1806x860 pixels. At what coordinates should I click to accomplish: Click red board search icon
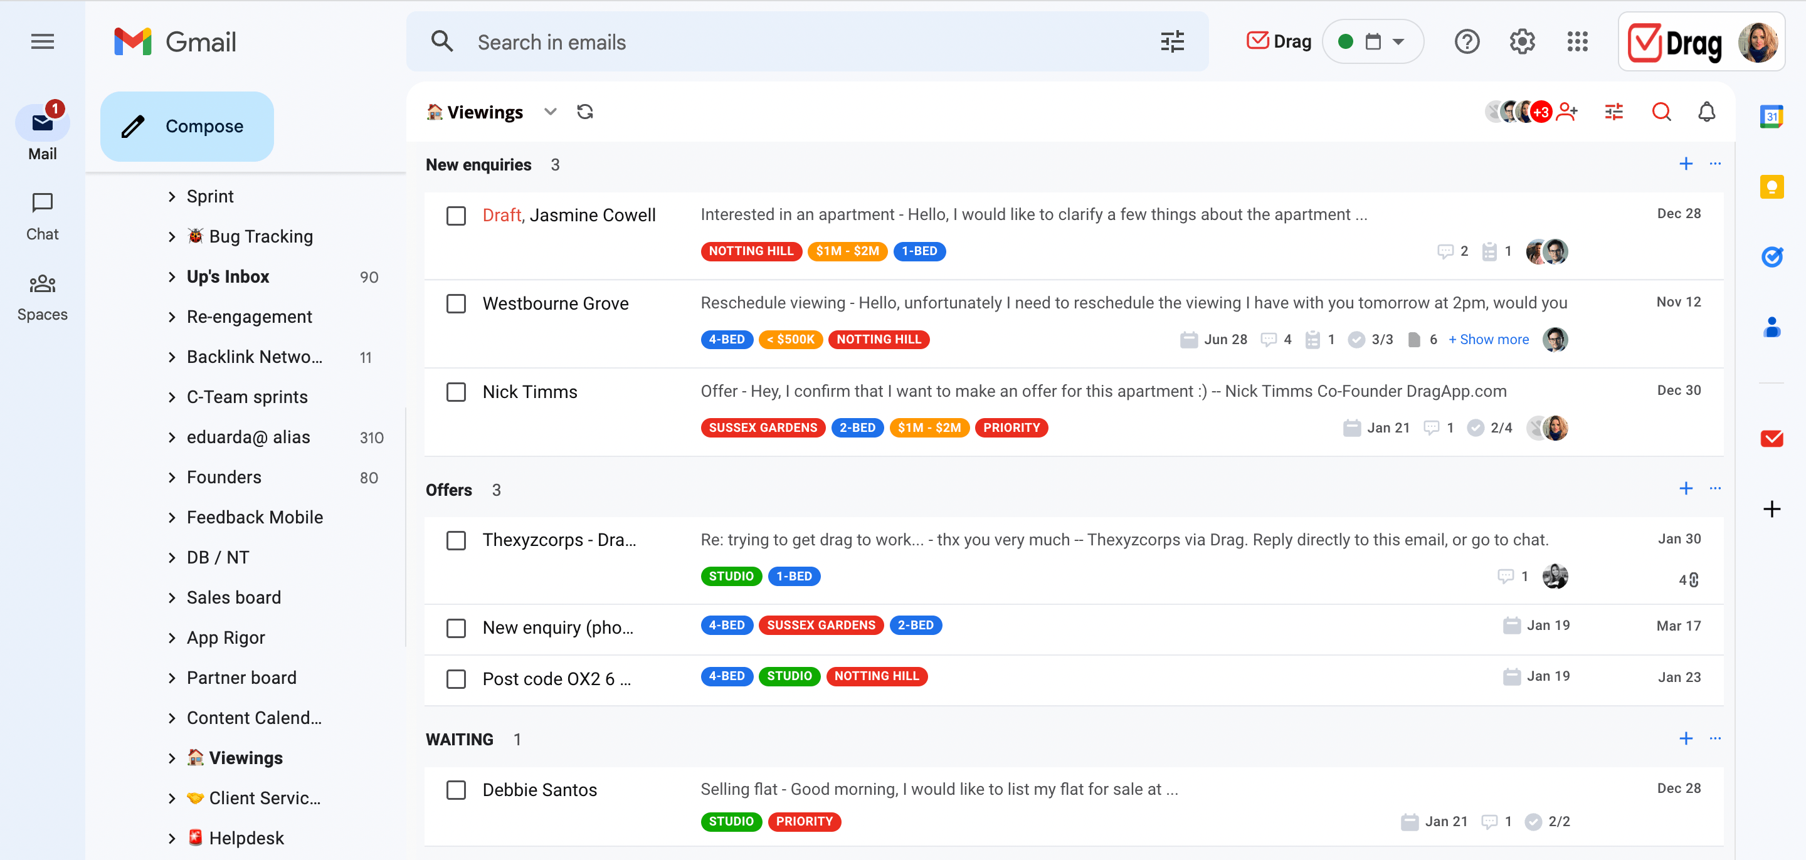pos(1662,112)
